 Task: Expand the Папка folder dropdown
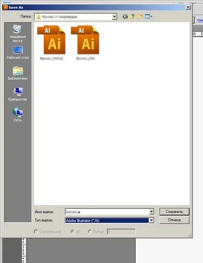pyautogui.click(x=114, y=17)
